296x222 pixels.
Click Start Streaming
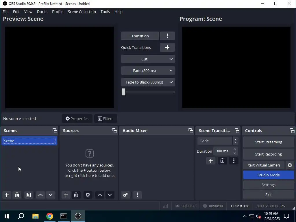coord(269,142)
